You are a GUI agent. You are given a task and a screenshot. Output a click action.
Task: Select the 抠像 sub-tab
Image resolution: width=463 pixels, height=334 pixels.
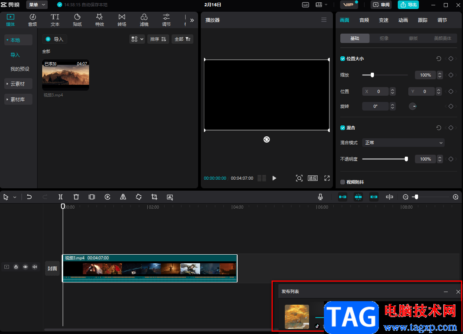(384, 38)
